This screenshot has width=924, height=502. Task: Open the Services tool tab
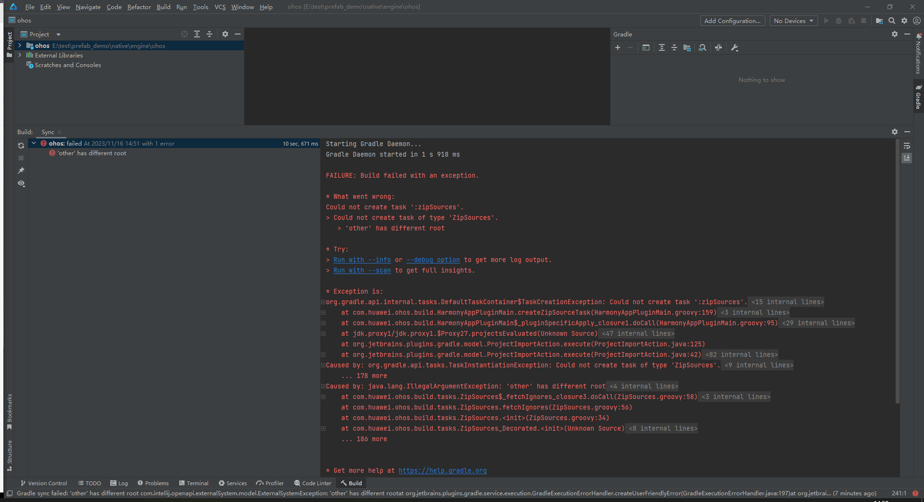click(x=232, y=483)
